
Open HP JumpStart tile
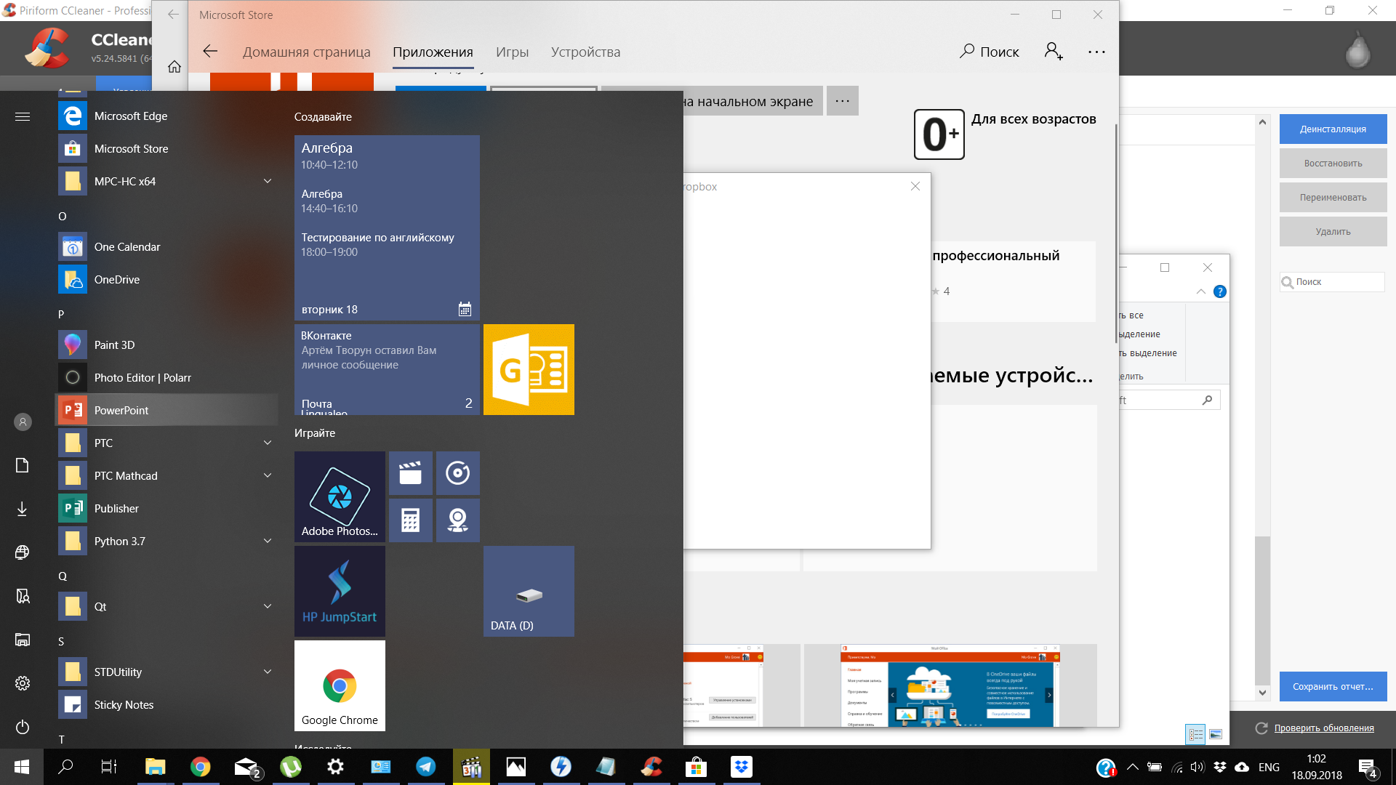tap(338, 590)
